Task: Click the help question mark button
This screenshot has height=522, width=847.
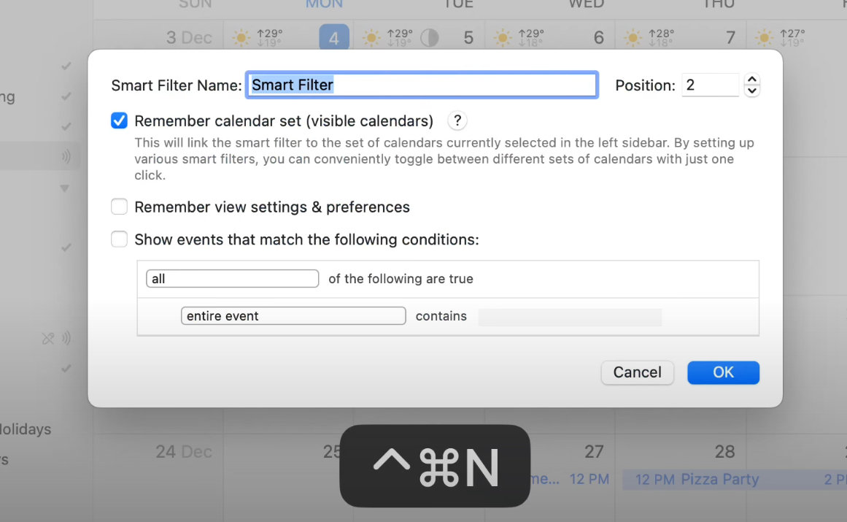Action: coord(457,121)
